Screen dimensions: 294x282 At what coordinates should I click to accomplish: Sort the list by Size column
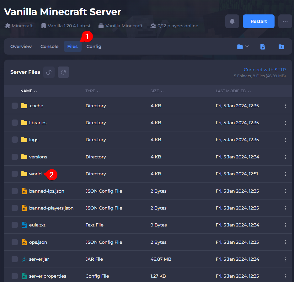tap(155, 91)
